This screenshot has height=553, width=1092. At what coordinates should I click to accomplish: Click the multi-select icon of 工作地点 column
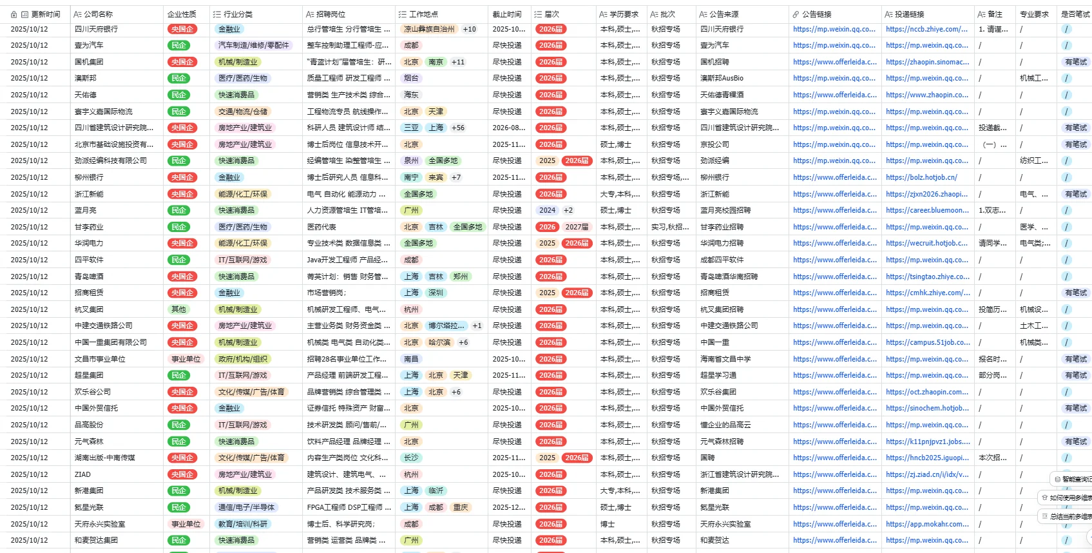coord(403,14)
